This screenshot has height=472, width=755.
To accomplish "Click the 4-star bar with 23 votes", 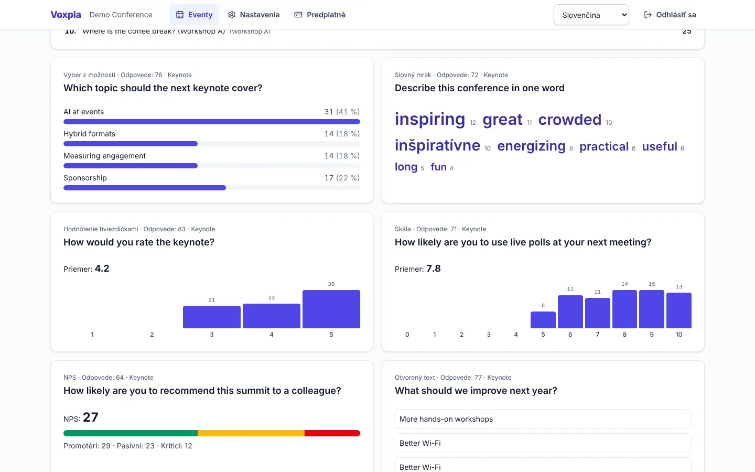I will coord(272,316).
